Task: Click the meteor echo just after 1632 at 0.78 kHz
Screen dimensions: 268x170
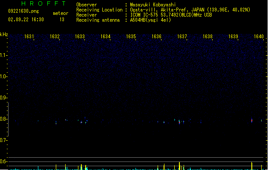Action: (56, 123)
